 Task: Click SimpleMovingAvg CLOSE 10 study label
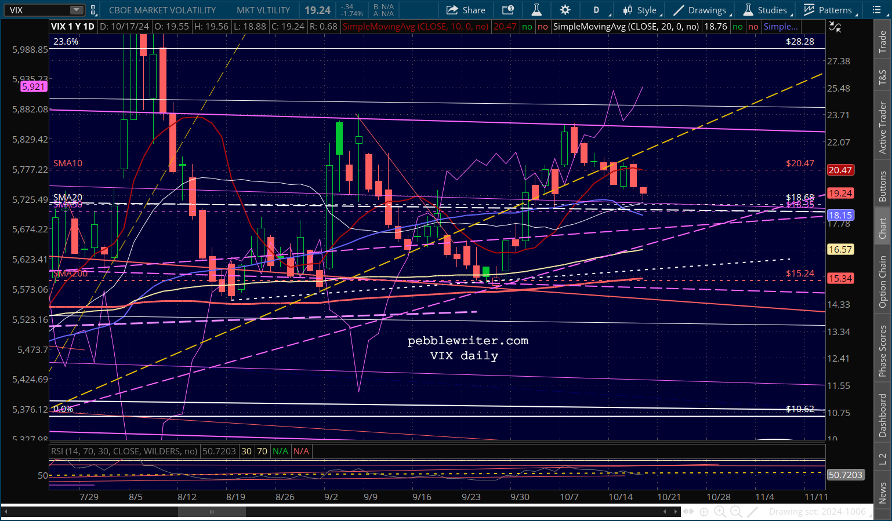[415, 27]
